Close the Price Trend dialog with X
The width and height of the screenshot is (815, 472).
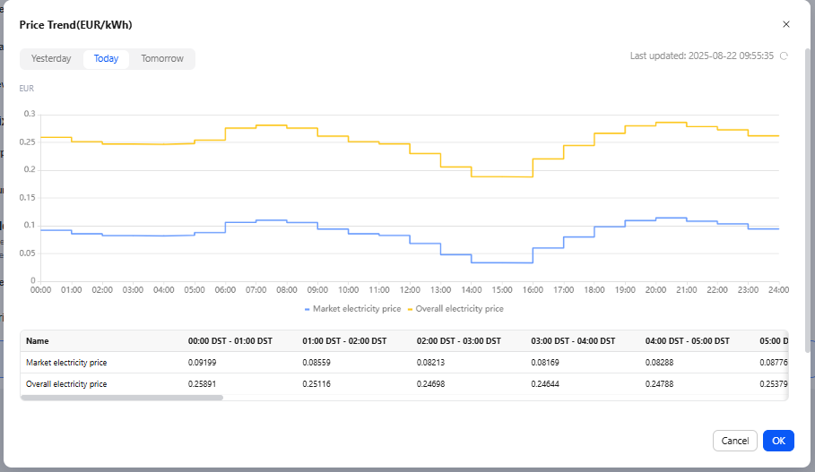tap(786, 24)
